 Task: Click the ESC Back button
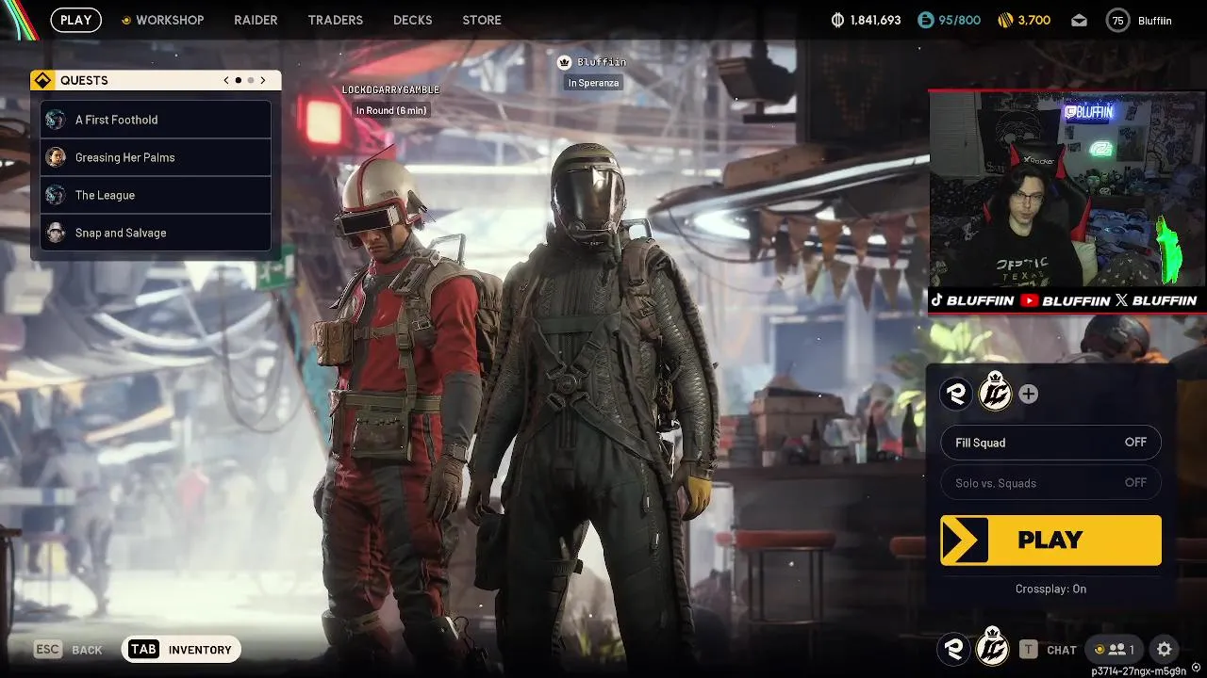click(x=68, y=650)
